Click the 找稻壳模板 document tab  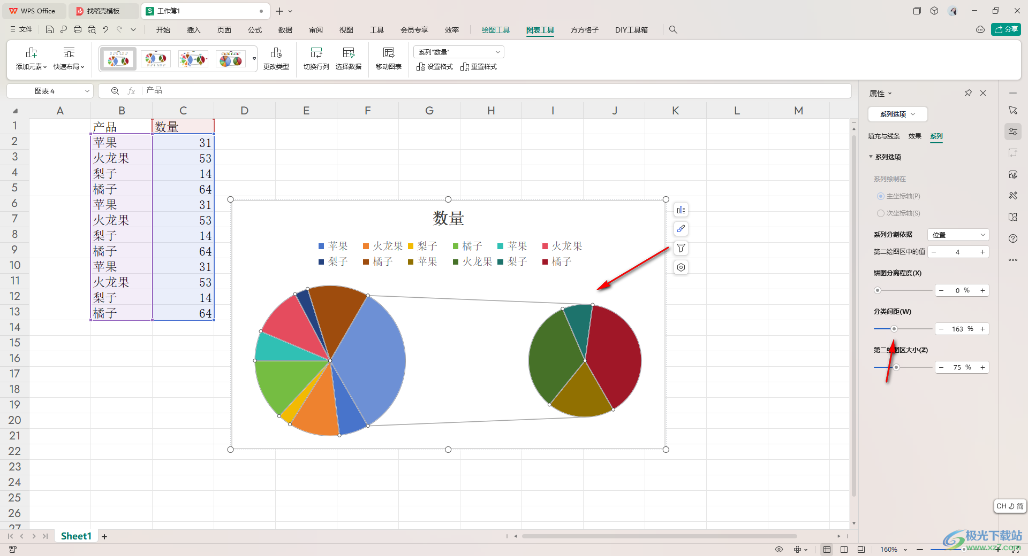[103, 11]
